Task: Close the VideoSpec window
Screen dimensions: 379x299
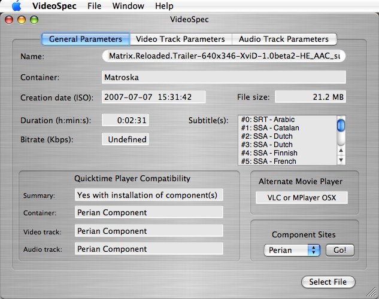Action: (9, 20)
